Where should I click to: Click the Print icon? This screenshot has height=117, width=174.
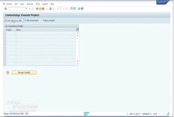tap(47, 9)
